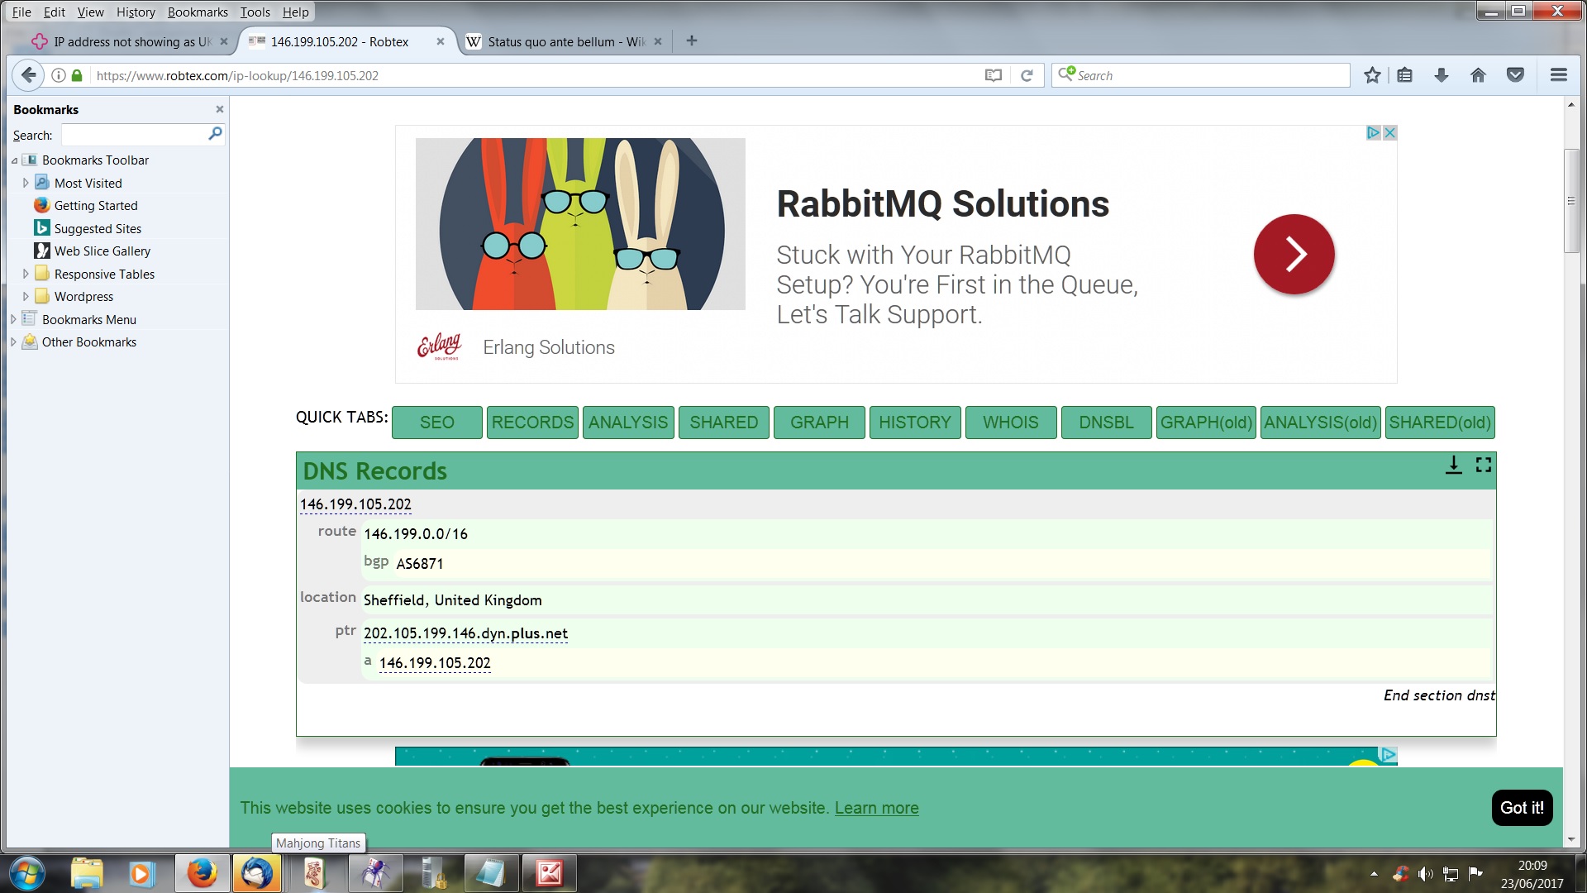This screenshot has width=1587, height=893.
Task: Bookmark this page with the star icon
Action: point(1372,75)
